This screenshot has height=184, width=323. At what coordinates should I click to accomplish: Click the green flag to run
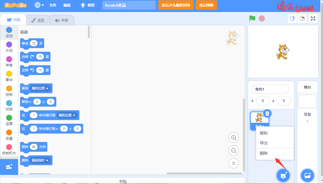tap(252, 18)
